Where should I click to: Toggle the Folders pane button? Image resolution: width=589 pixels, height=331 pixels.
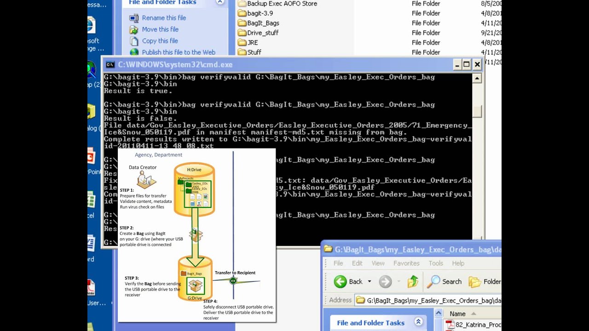pos(485,281)
